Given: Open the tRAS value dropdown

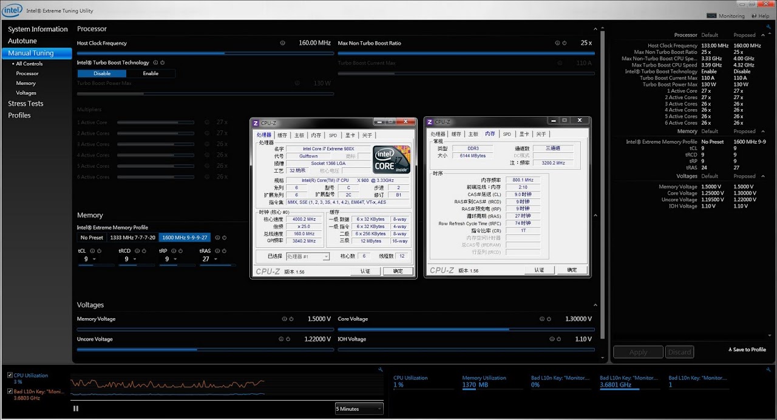Looking at the screenshot, I should point(216,259).
